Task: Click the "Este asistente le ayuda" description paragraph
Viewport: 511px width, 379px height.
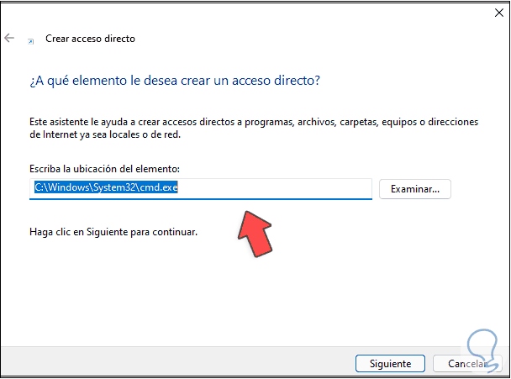Action: pyautogui.click(x=252, y=122)
